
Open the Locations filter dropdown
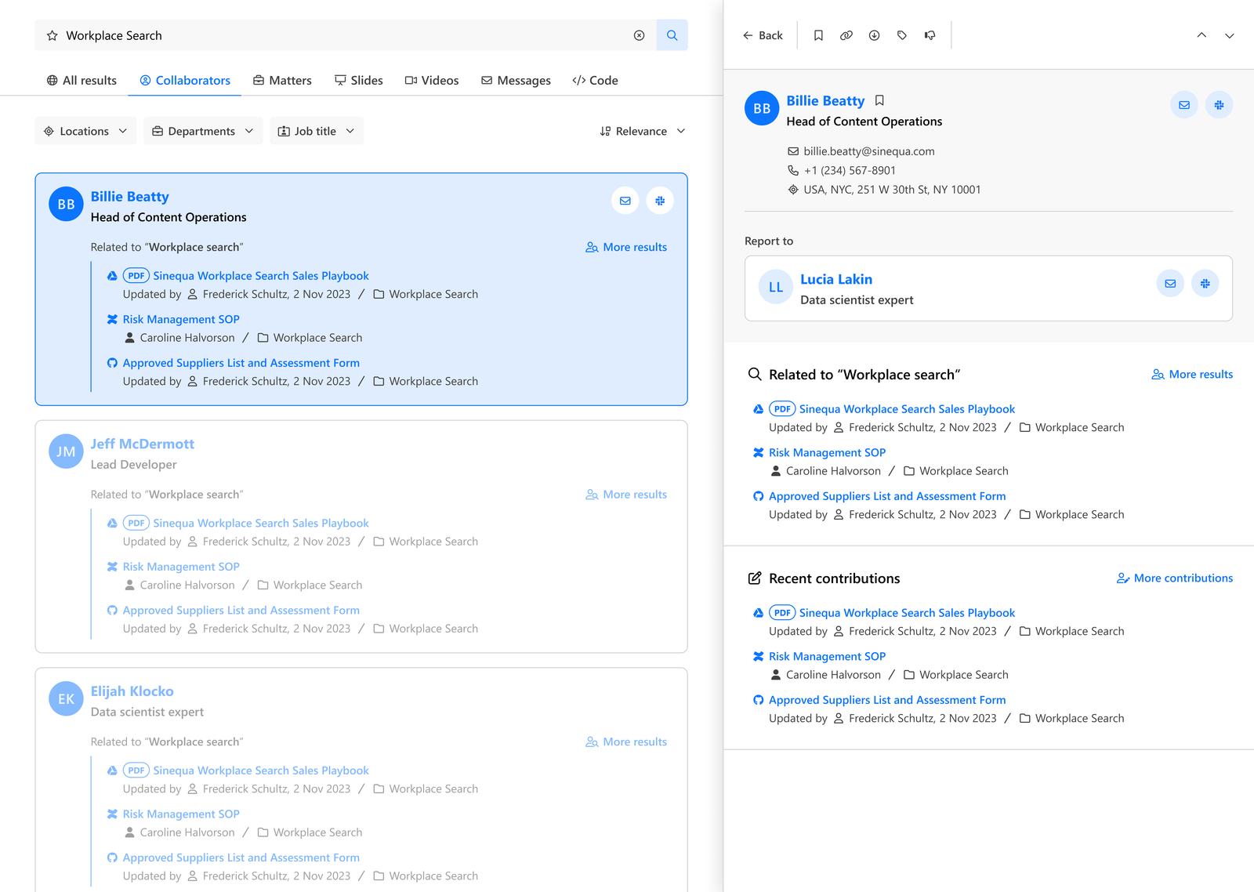pyautogui.click(x=85, y=131)
